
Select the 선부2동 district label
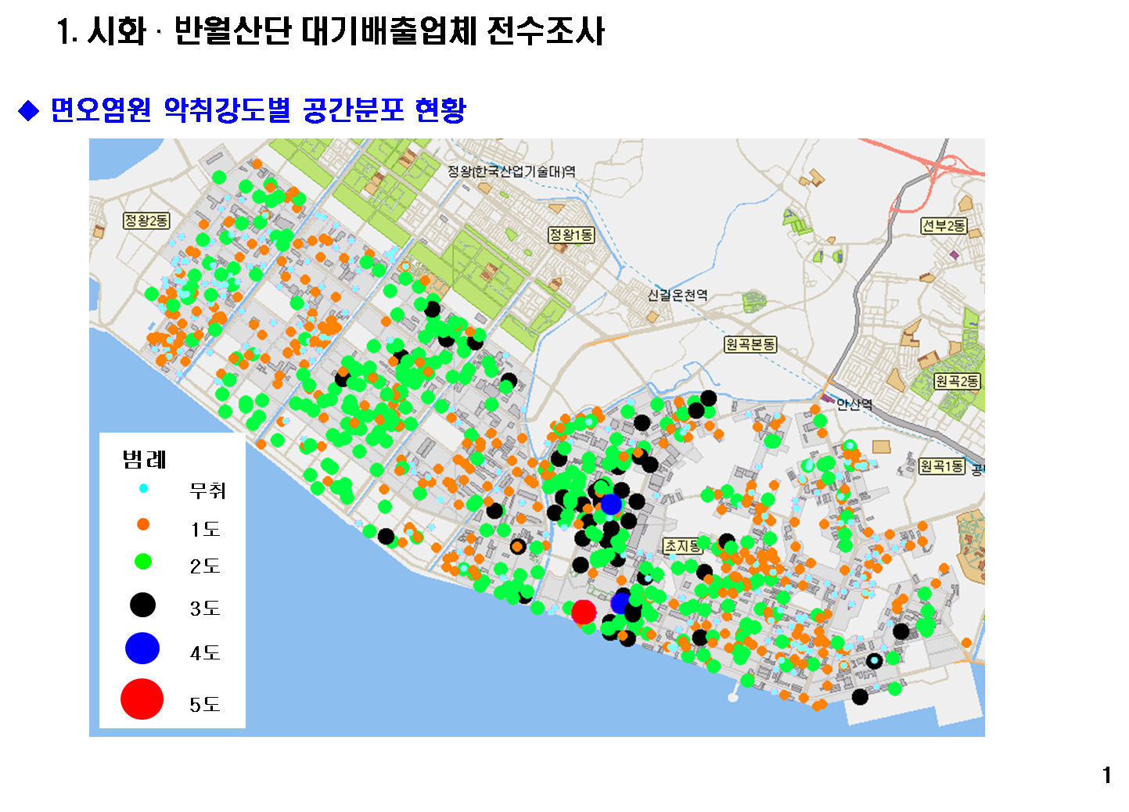pyautogui.click(x=944, y=226)
